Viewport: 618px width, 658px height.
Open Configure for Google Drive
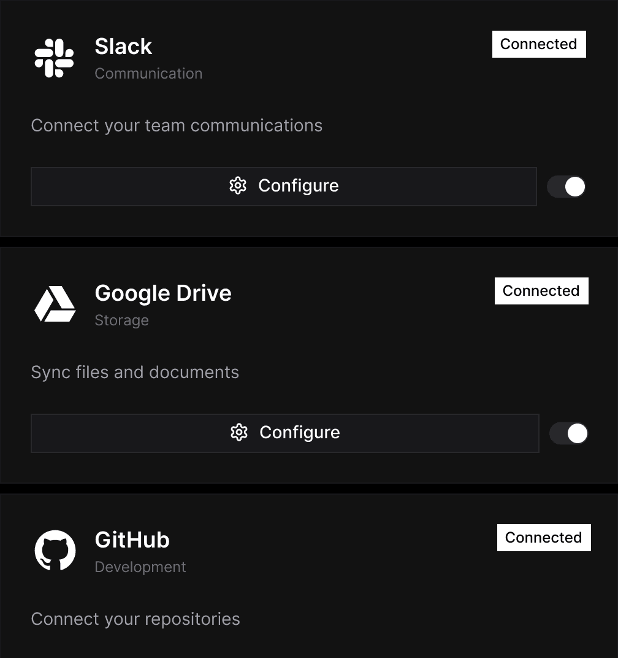284,433
